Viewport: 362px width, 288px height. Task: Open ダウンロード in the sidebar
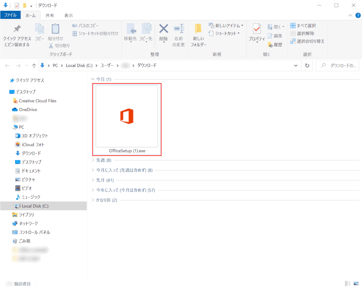pos(28,153)
